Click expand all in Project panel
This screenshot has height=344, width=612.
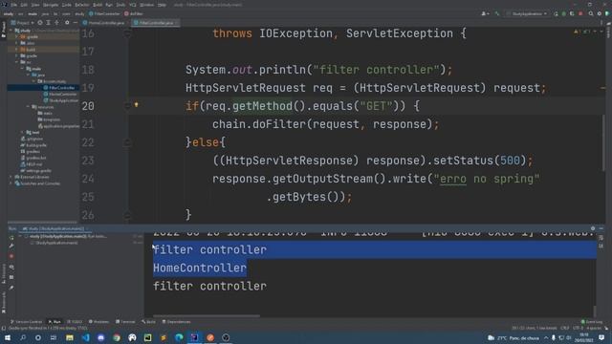point(49,23)
